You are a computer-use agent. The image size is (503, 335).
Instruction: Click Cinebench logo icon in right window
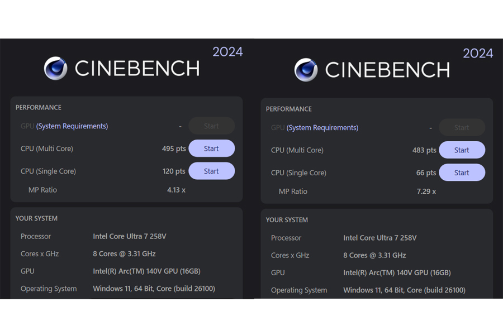tap(306, 70)
